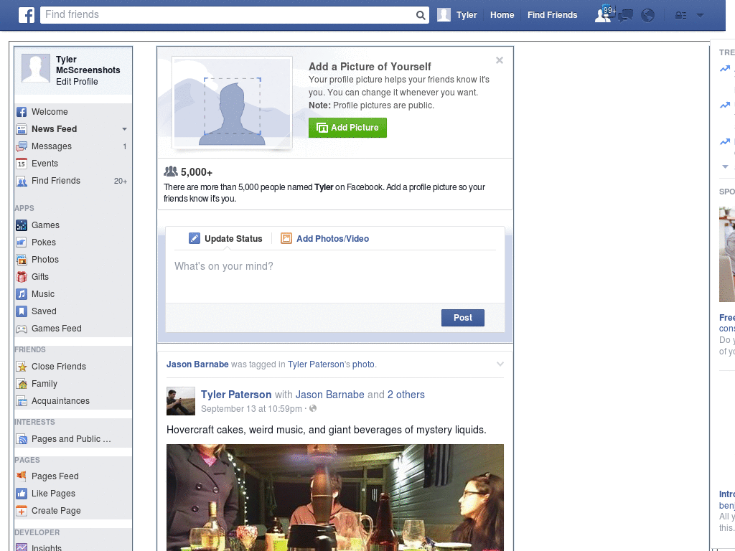Screen dimensions: 735x551
Task: Open Tyler profile link in top bar
Action: pyautogui.click(x=467, y=15)
